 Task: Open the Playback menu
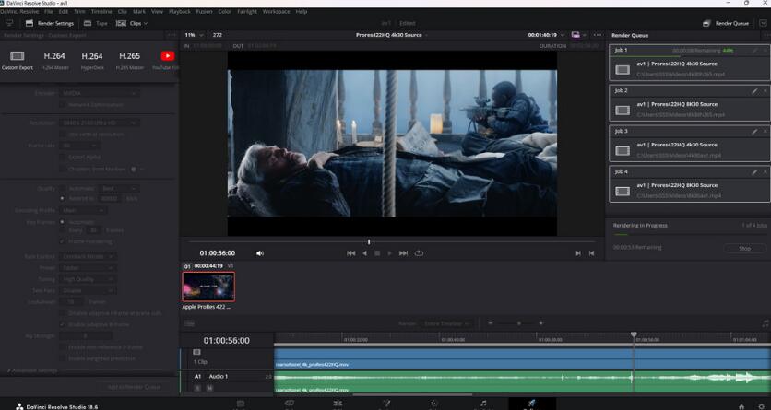pos(180,11)
